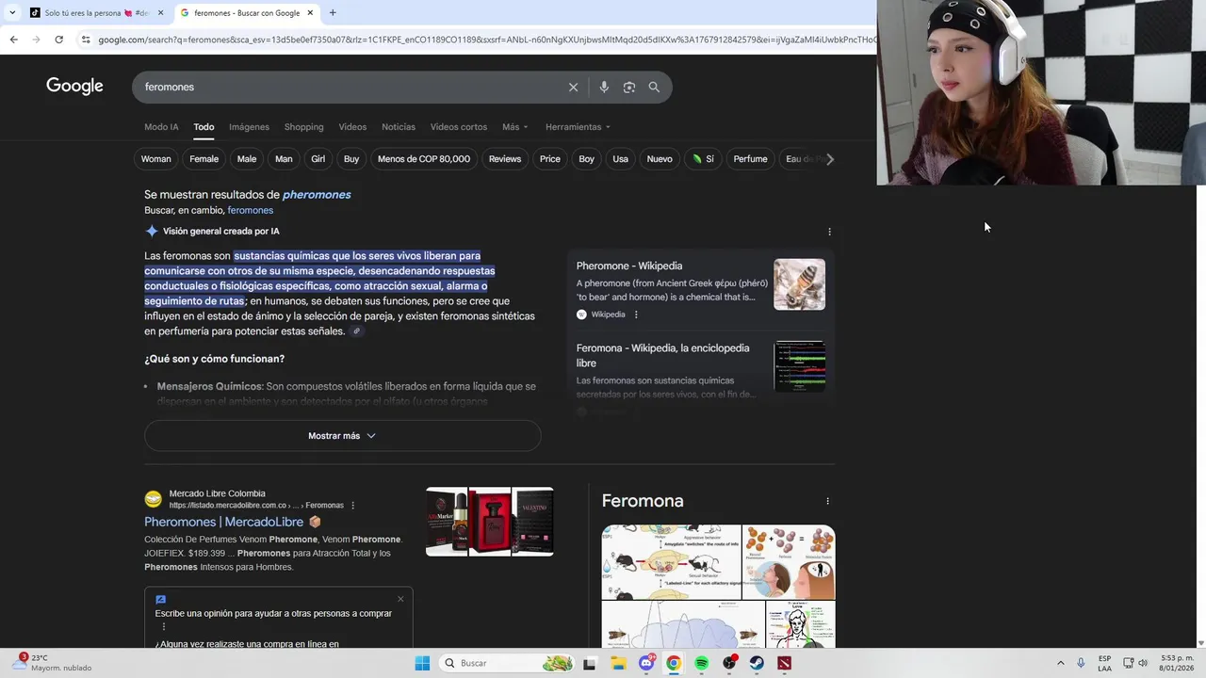Open browser tab list dropdown arrow
Viewport: 1206px width, 678px height.
point(11,13)
